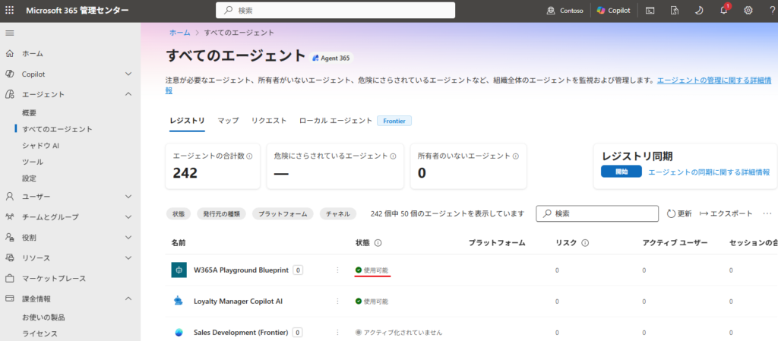Click the Sales Development (Frontier) agent icon

[179, 332]
